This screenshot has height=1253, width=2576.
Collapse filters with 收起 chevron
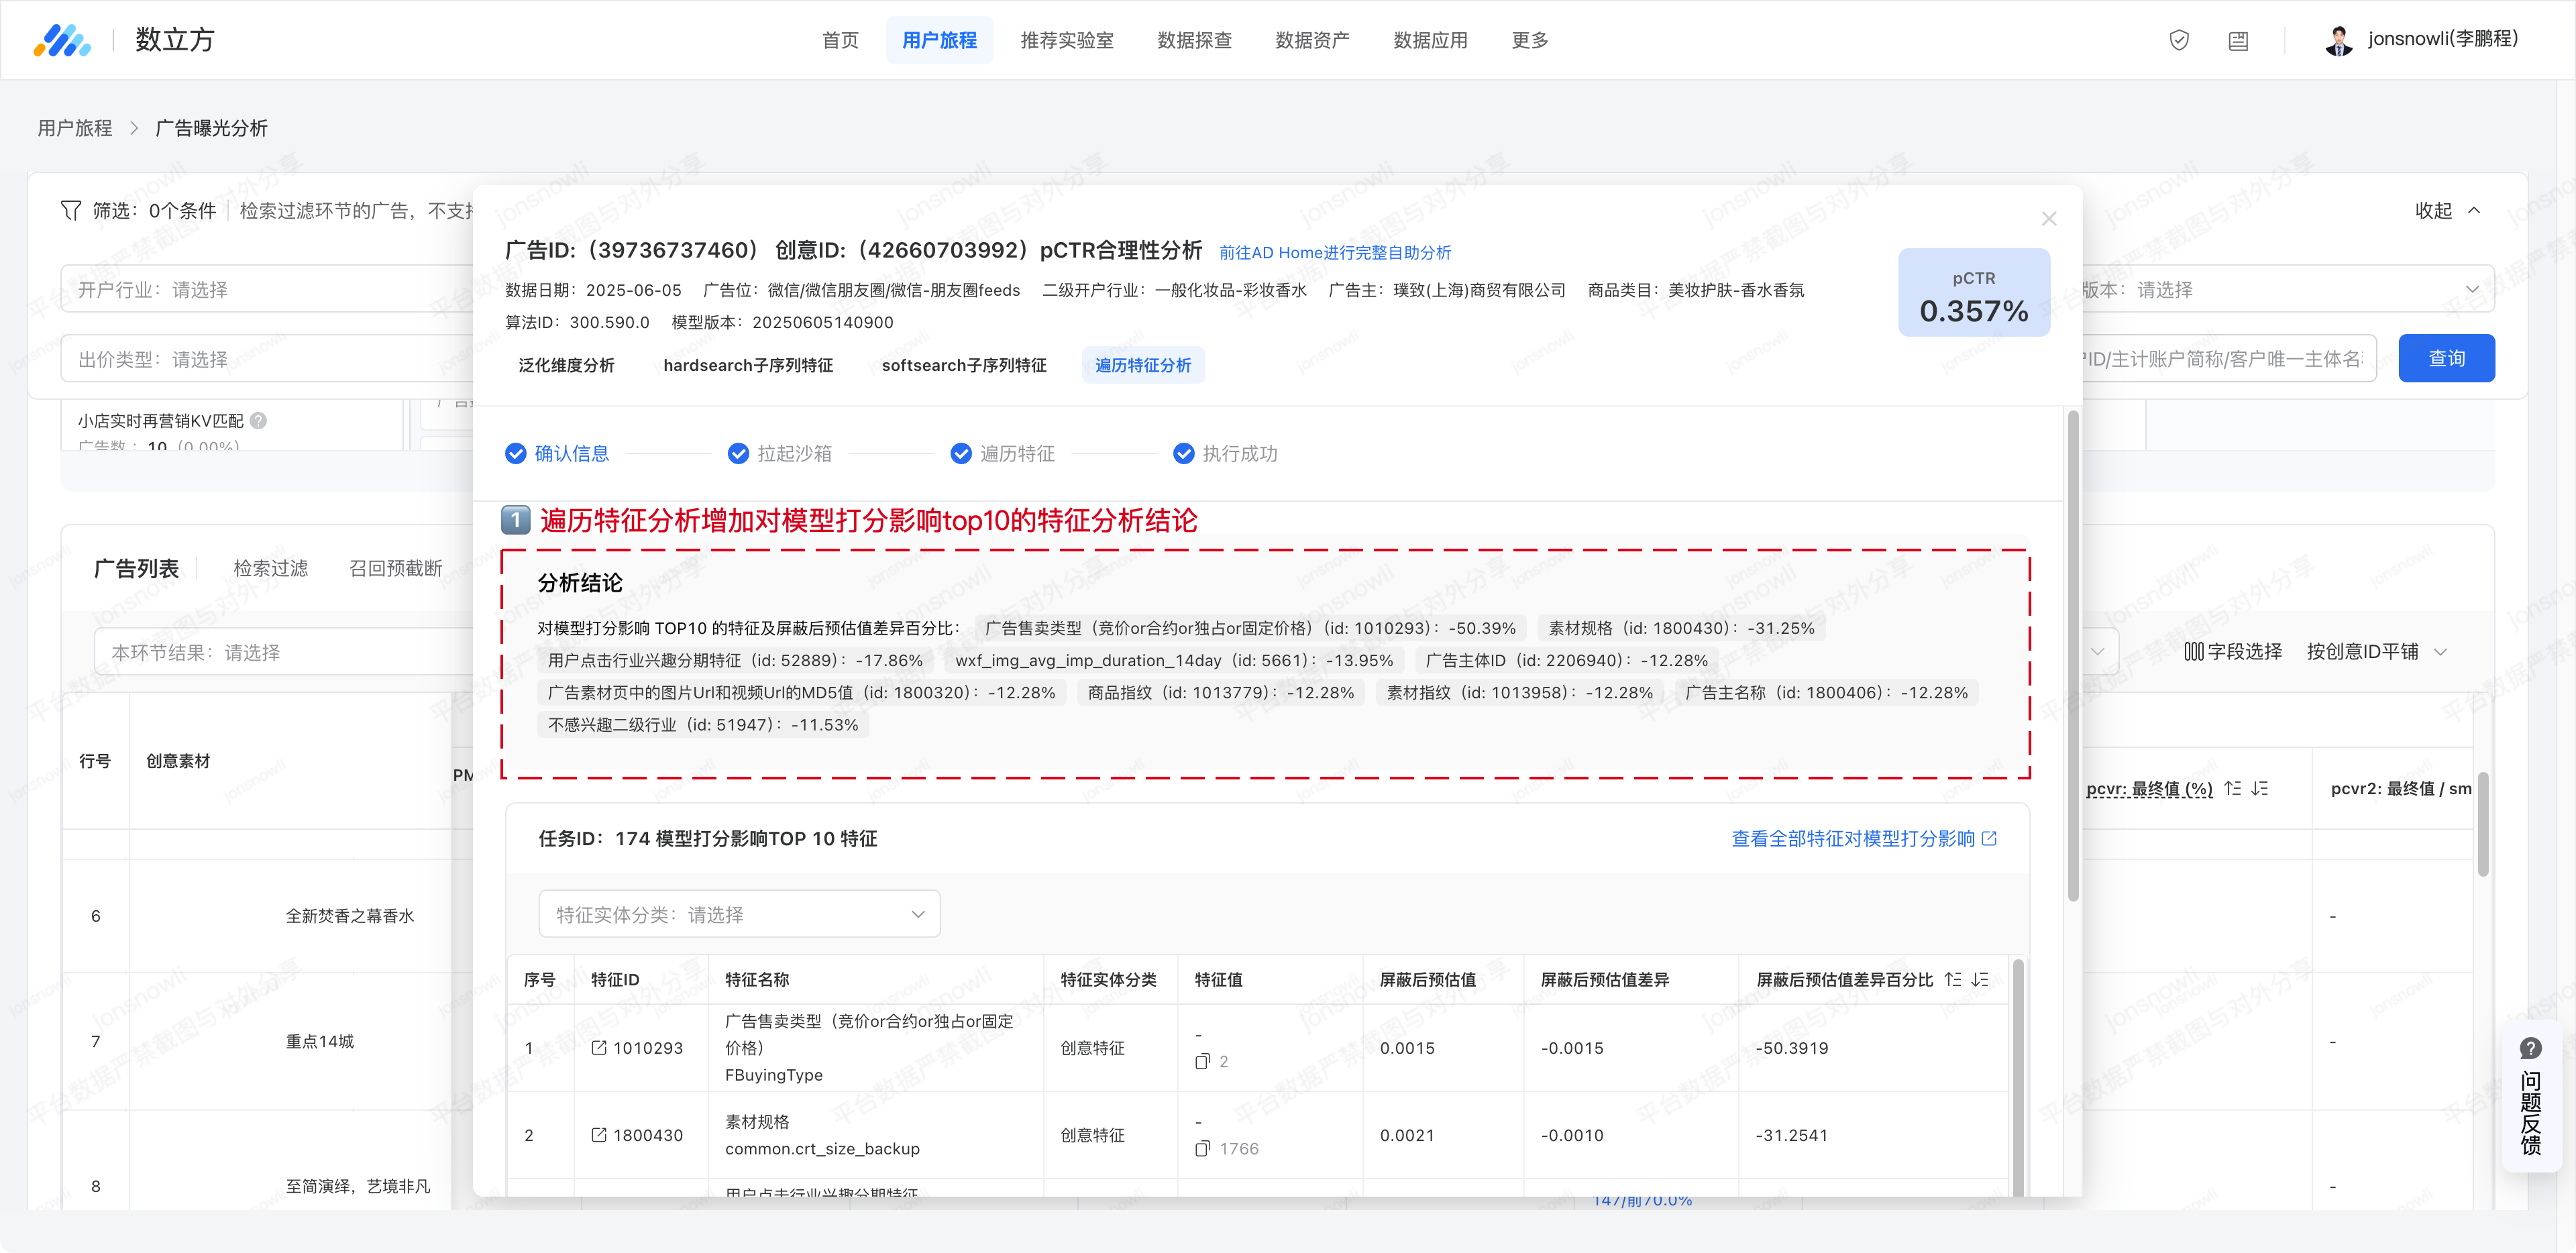click(x=2474, y=210)
